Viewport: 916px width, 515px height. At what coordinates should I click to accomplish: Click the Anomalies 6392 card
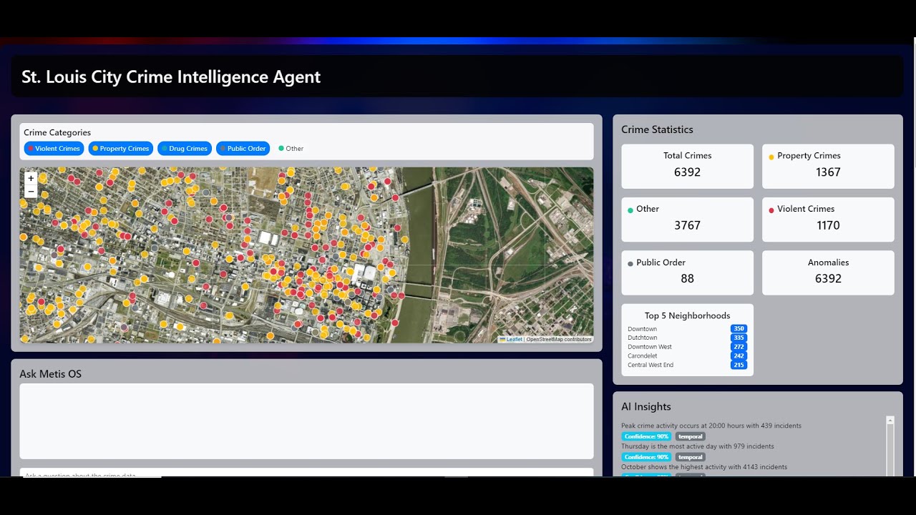[828, 273]
